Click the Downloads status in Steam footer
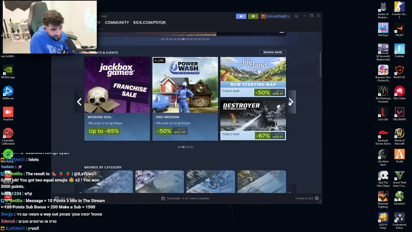 point(188,198)
